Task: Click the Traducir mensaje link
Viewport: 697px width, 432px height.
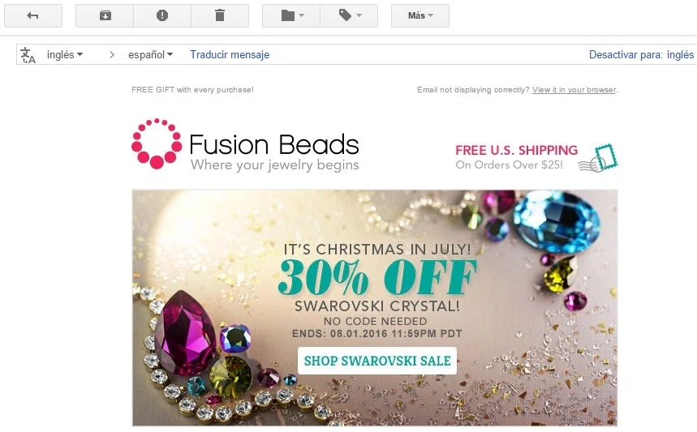Action: pyautogui.click(x=230, y=54)
